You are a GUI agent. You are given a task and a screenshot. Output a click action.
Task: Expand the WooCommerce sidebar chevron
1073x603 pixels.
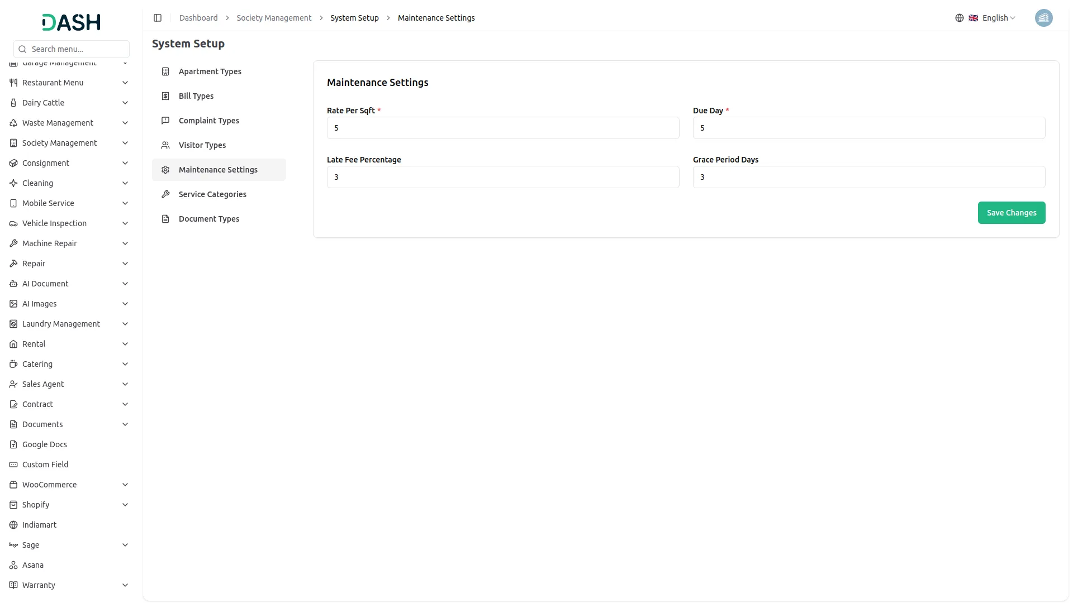click(125, 485)
